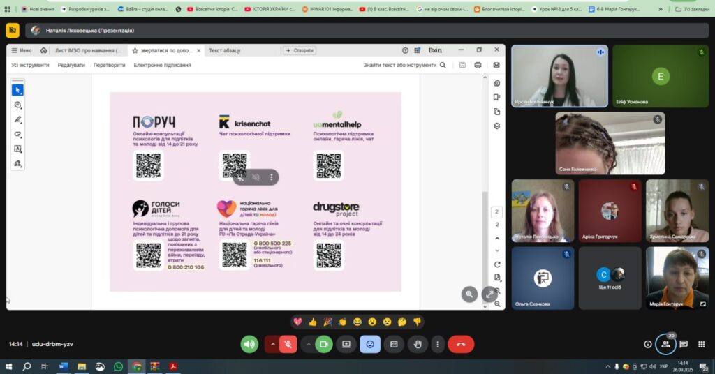Open the 'Редагувати' menu item
The height and width of the screenshot is (374, 715).
pos(71,65)
